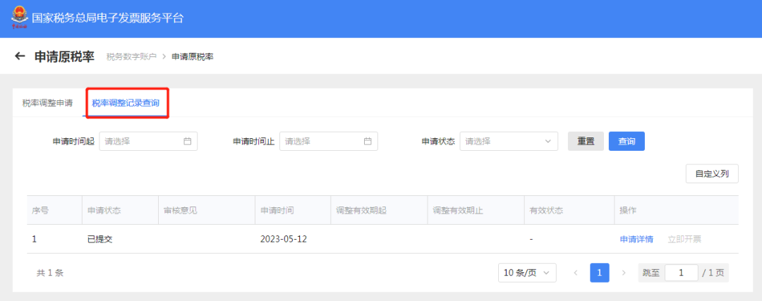Select page 1 in pagination
The width and height of the screenshot is (762, 301).
[600, 273]
